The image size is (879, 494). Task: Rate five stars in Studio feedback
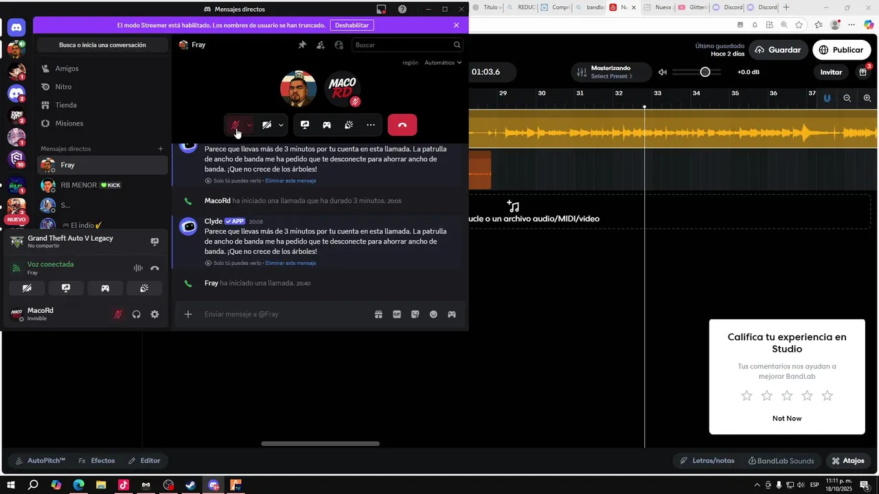(827, 396)
